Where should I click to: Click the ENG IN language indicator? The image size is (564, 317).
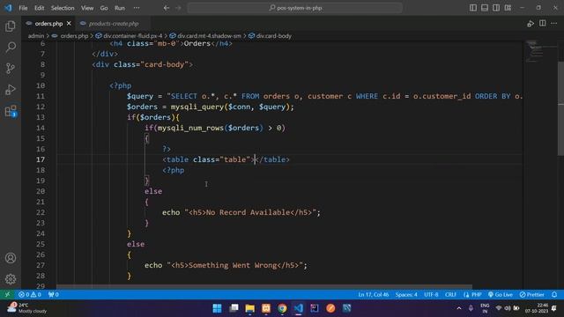tap(485, 308)
